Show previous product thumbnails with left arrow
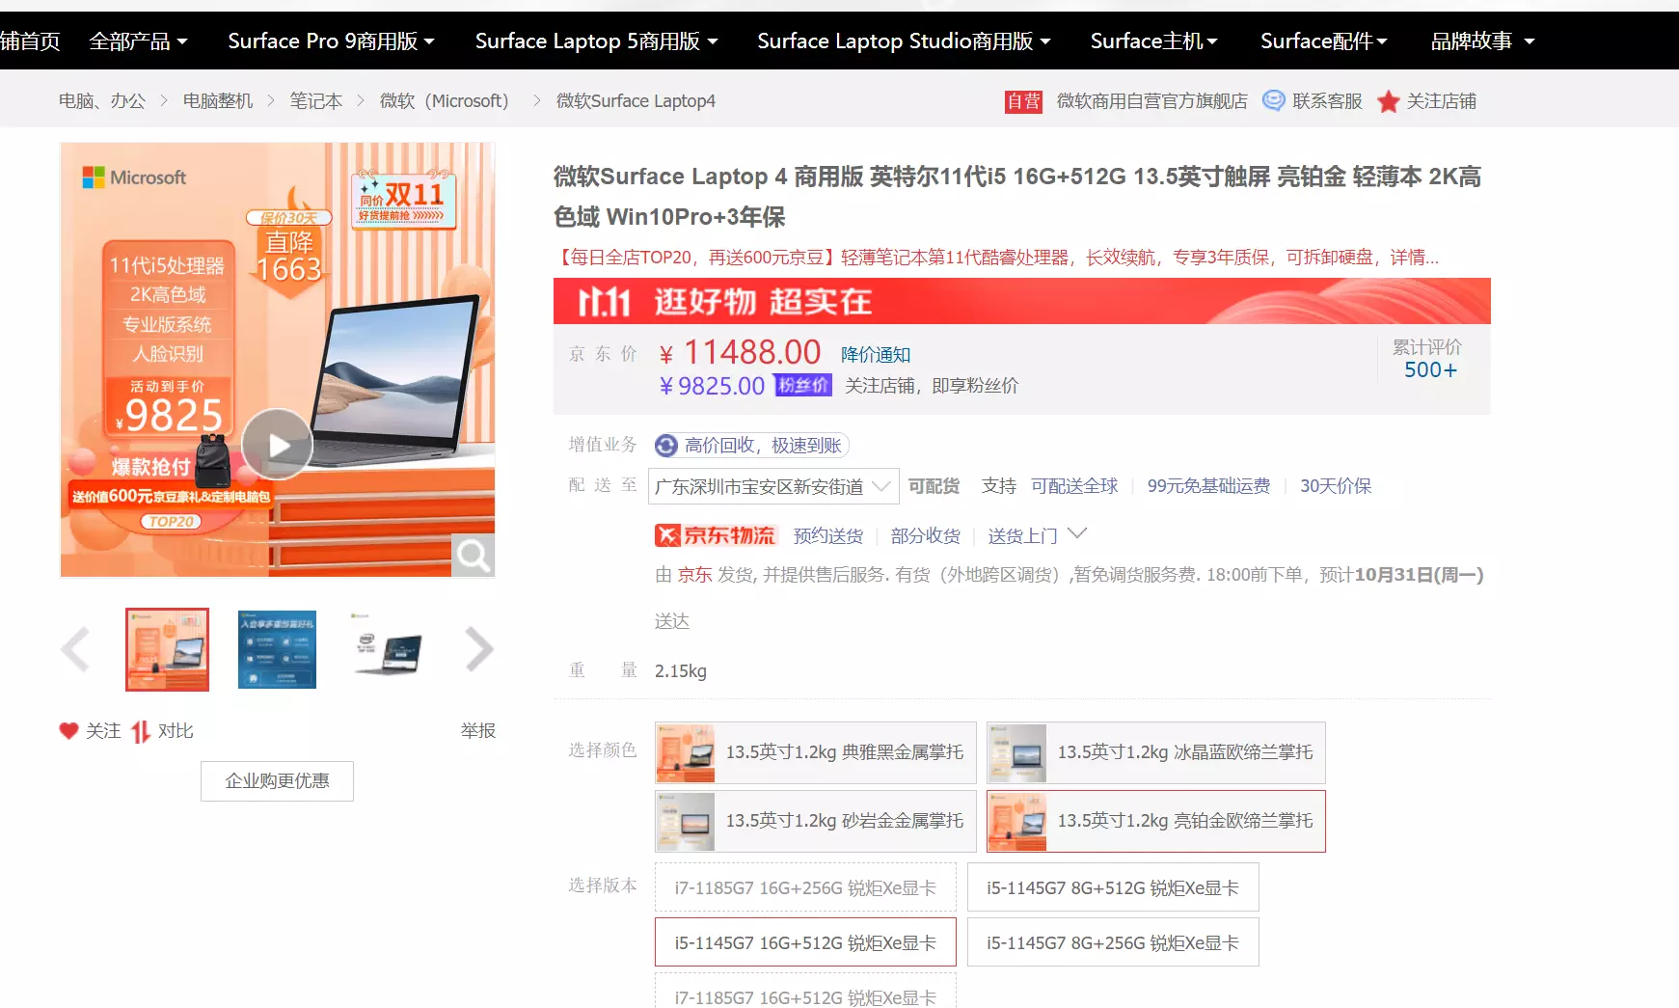This screenshot has width=1679, height=1008. pyautogui.click(x=75, y=649)
